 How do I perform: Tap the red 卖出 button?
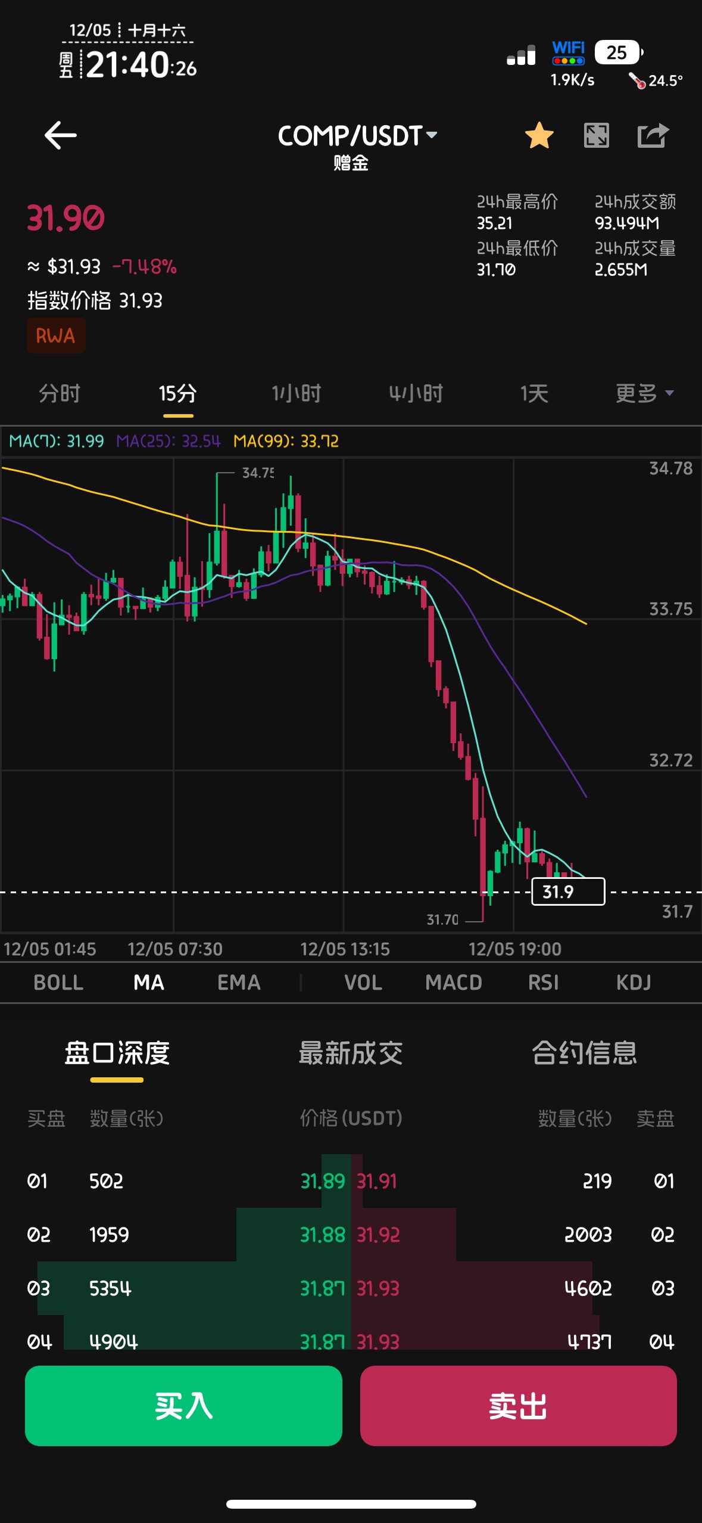click(518, 1406)
